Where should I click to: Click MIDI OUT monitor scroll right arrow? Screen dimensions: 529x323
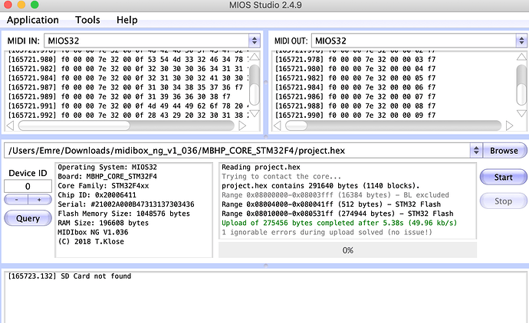509,126
